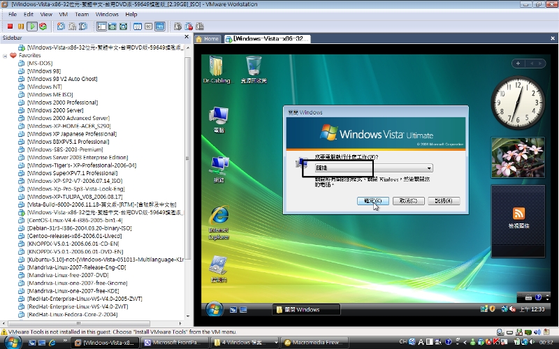Switch to Summary view toolbar icon
The width and height of the screenshot is (559, 349).
point(138,27)
